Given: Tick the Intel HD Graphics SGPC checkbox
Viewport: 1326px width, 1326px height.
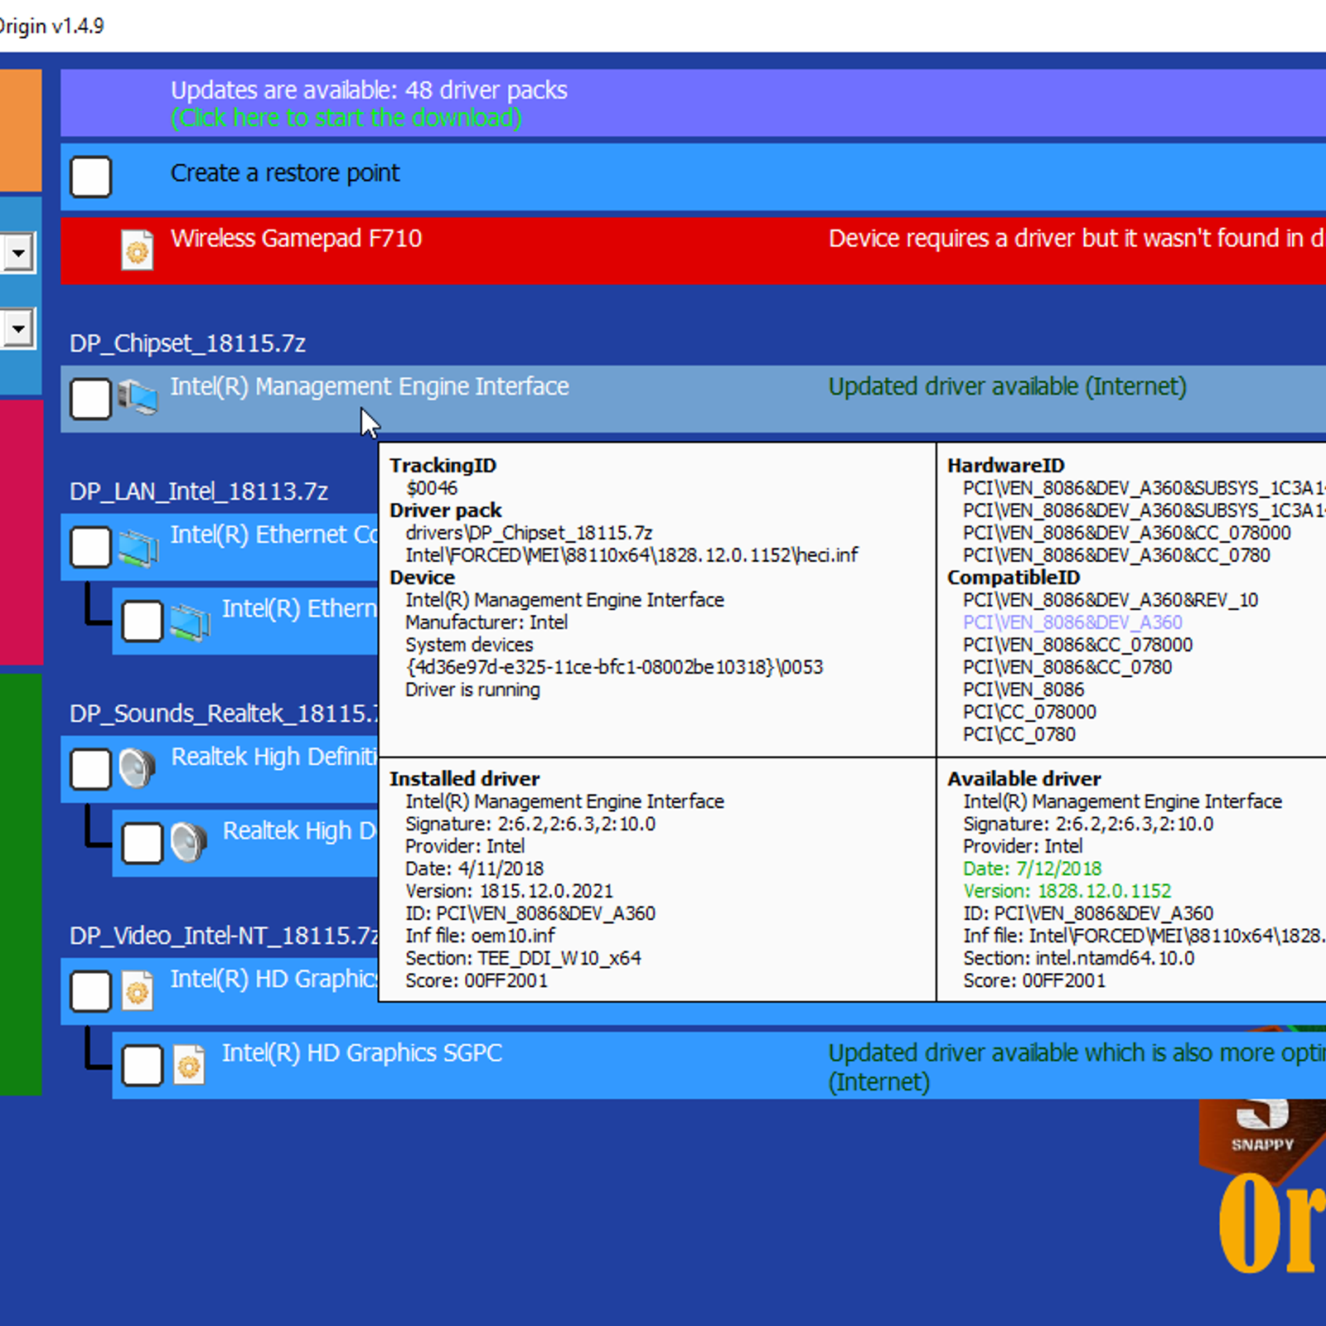Looking at the screenshot, I should (x=143, y=1065).
